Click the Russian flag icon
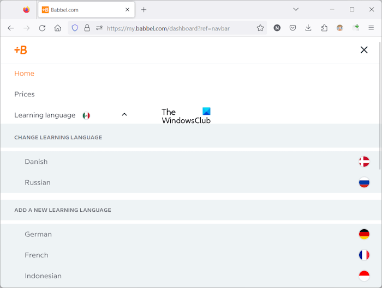 [364, 182]
